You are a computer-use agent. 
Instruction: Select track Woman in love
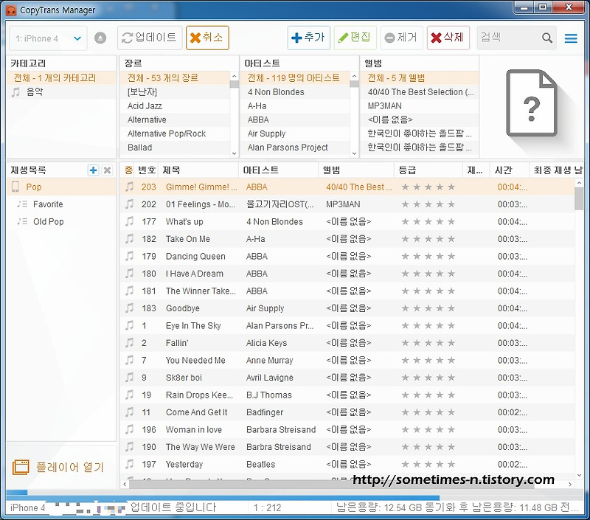click(347, 429)
